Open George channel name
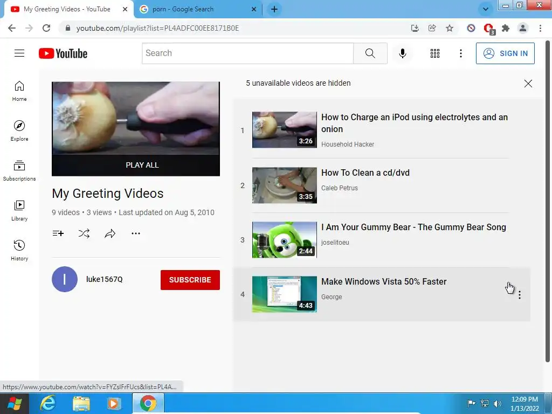Viewport: 552px width, 414px height. point(332,297)
